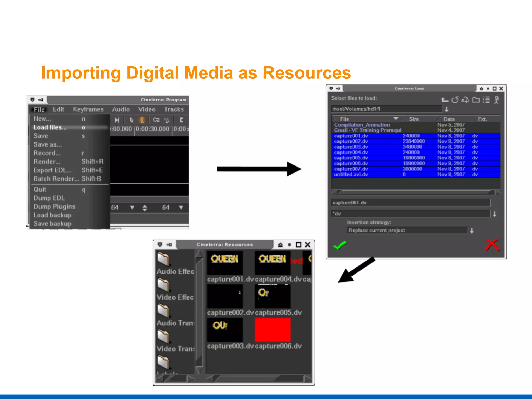Screen dimensions: 532x399
Task: Click the new folder icon
Action: tap(476, 100)
